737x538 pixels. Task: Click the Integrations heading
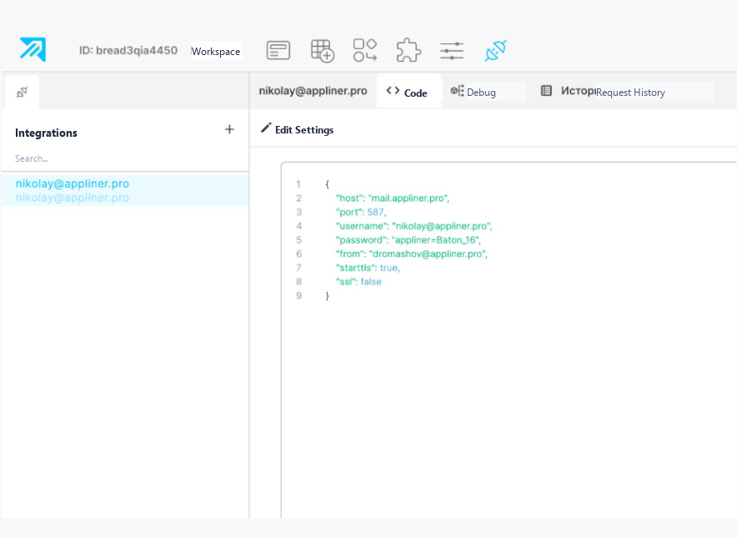click(46, 133)
